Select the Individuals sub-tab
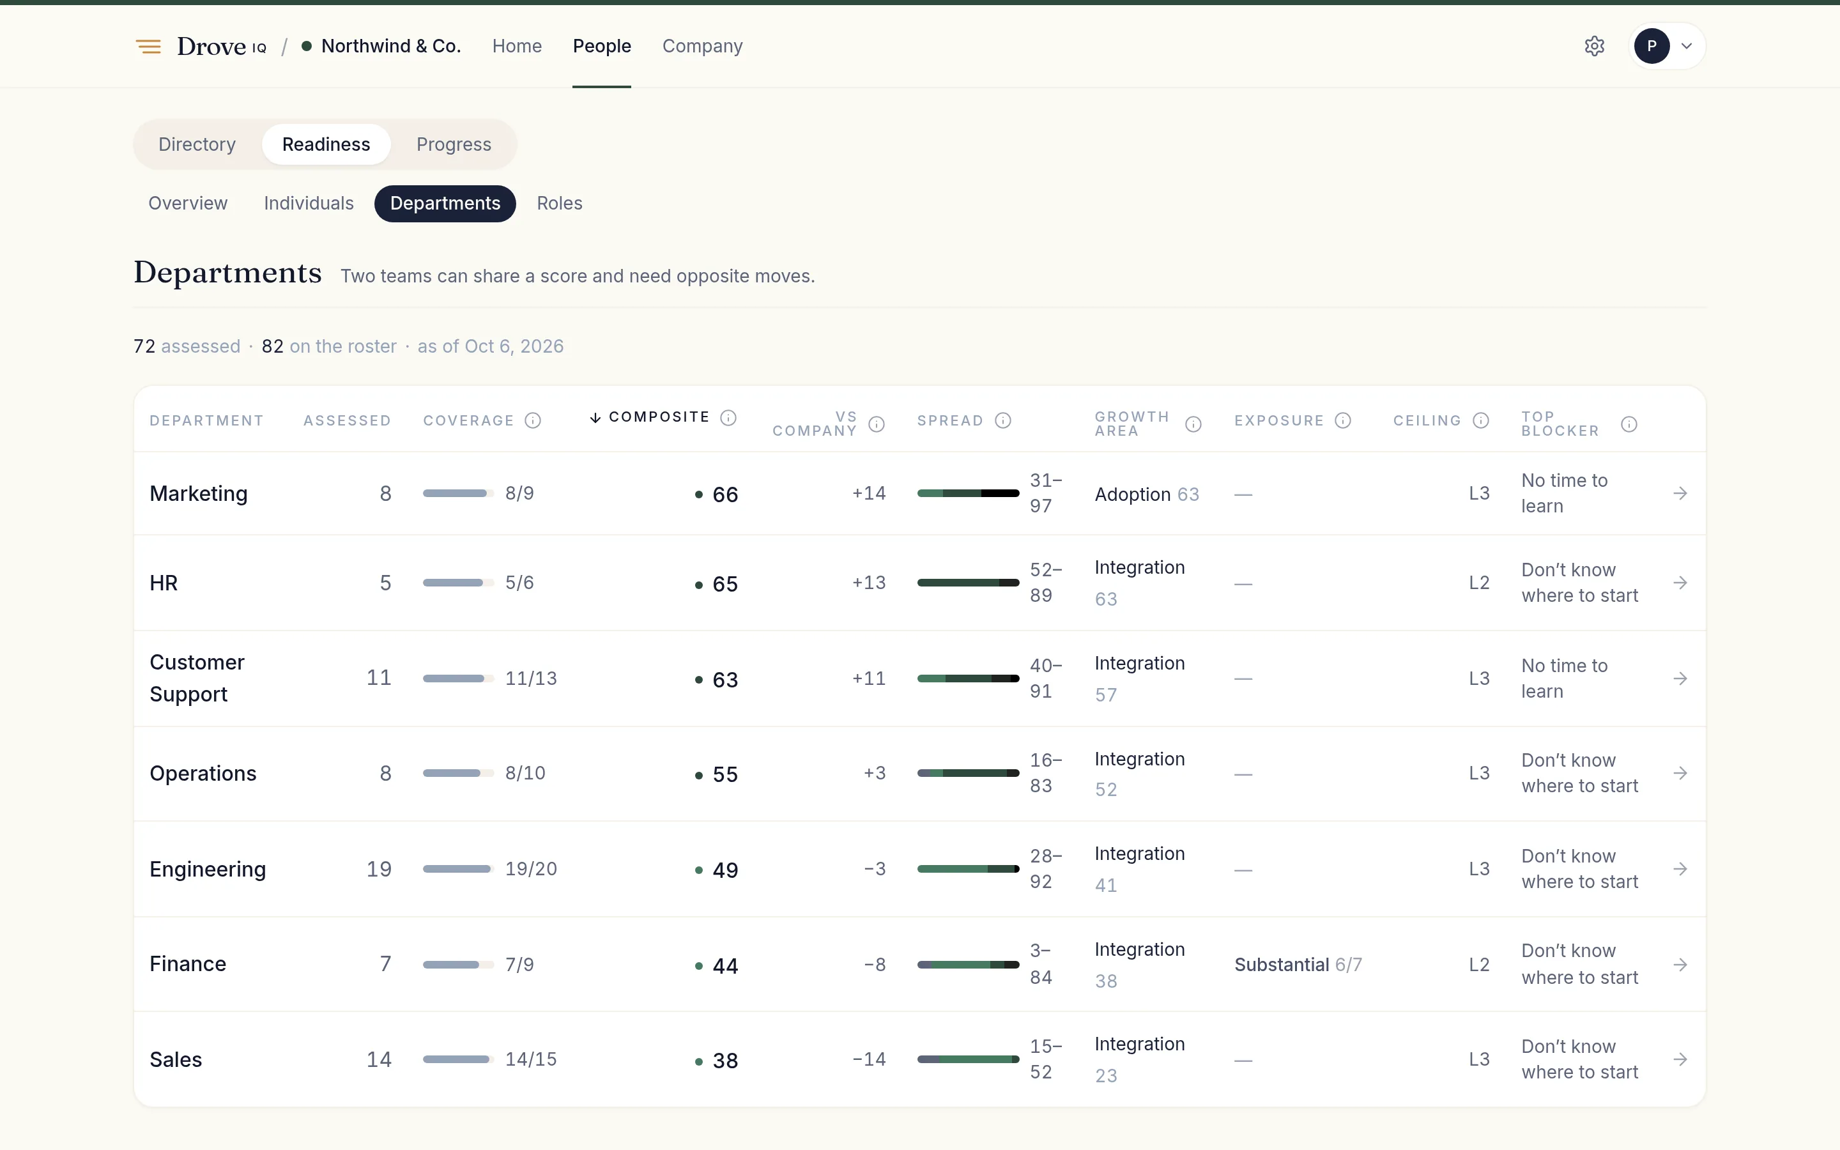Screen dimensions: 1840x1150 309,204
